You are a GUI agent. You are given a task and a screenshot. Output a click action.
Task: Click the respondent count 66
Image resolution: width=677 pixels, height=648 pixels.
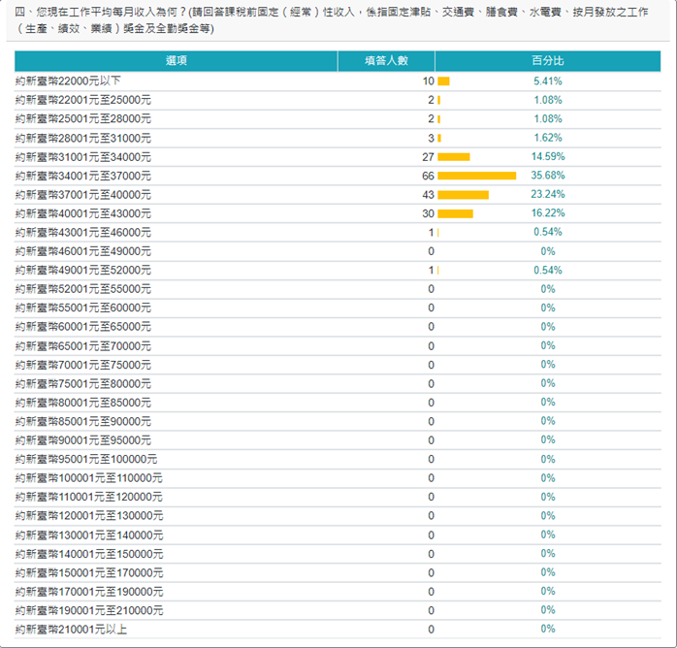(x=428, y=176)
